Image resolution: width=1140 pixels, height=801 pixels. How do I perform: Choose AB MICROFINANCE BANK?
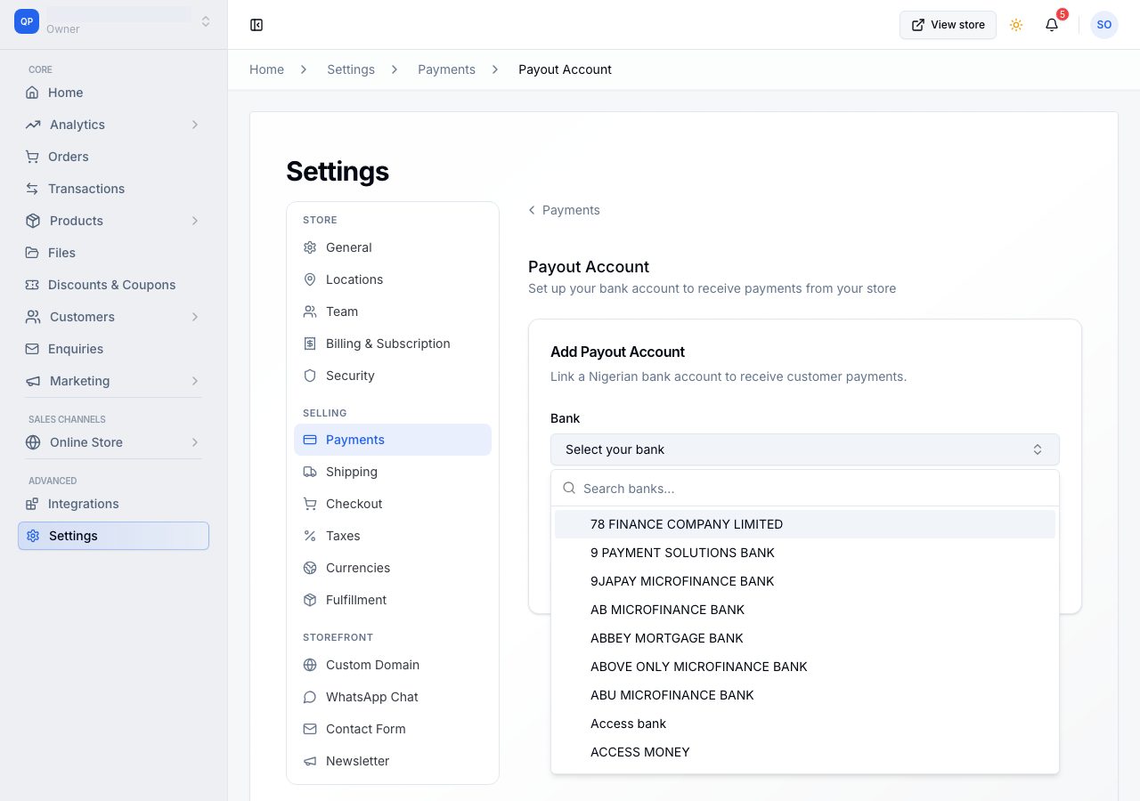pyautogui.click(x=805, y=610)
